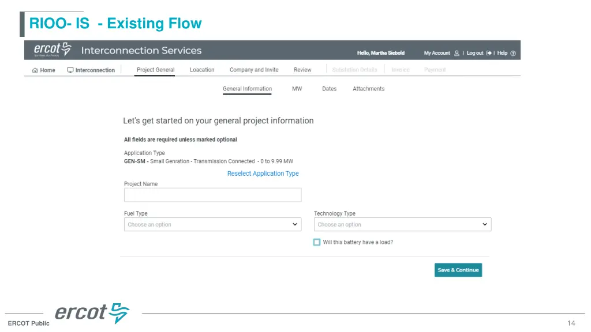Click the Home house icon
Viewport: 591px width, 332px height.
pos(35,70)
